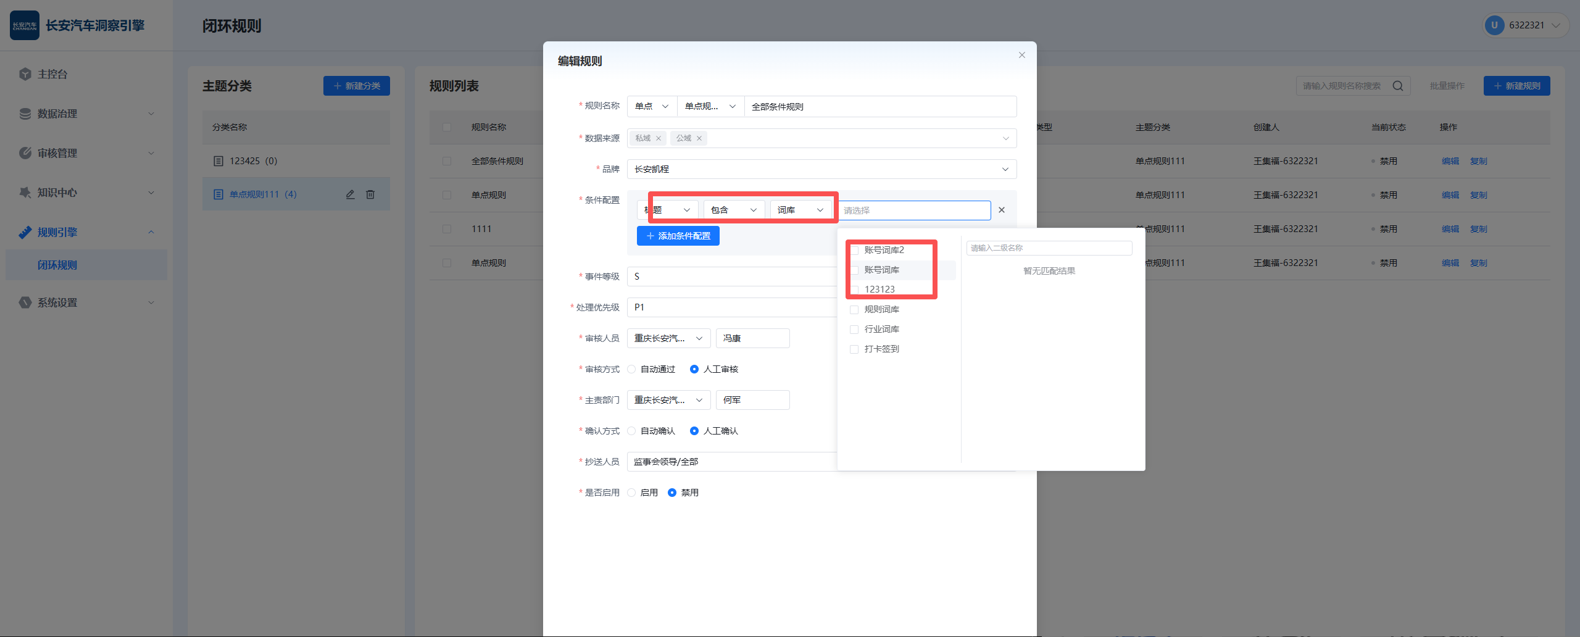Click the user avatar icon in header

click(1494, 25)
